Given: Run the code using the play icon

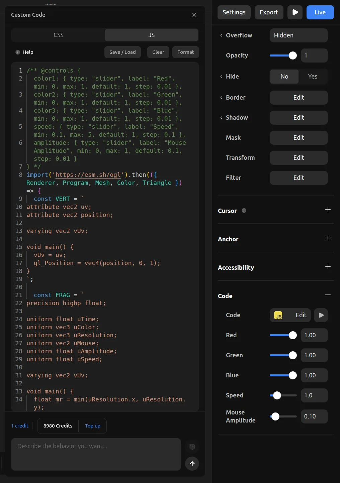Looking at the screenshot, I should tap(321, 315).
